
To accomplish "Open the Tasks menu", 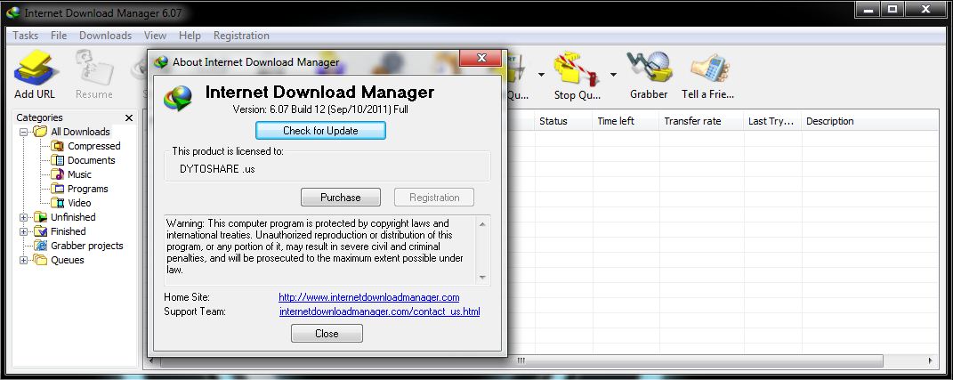I will [x=26, y=36].
